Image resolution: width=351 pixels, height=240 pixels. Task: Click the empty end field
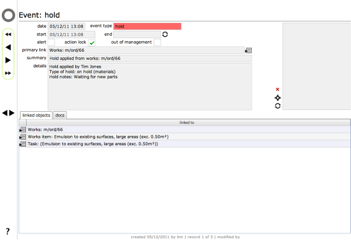137,34
